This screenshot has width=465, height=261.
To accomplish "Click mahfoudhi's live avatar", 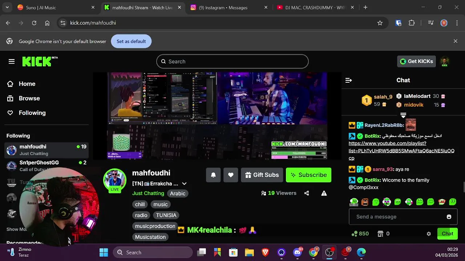I will coord(115,180).
